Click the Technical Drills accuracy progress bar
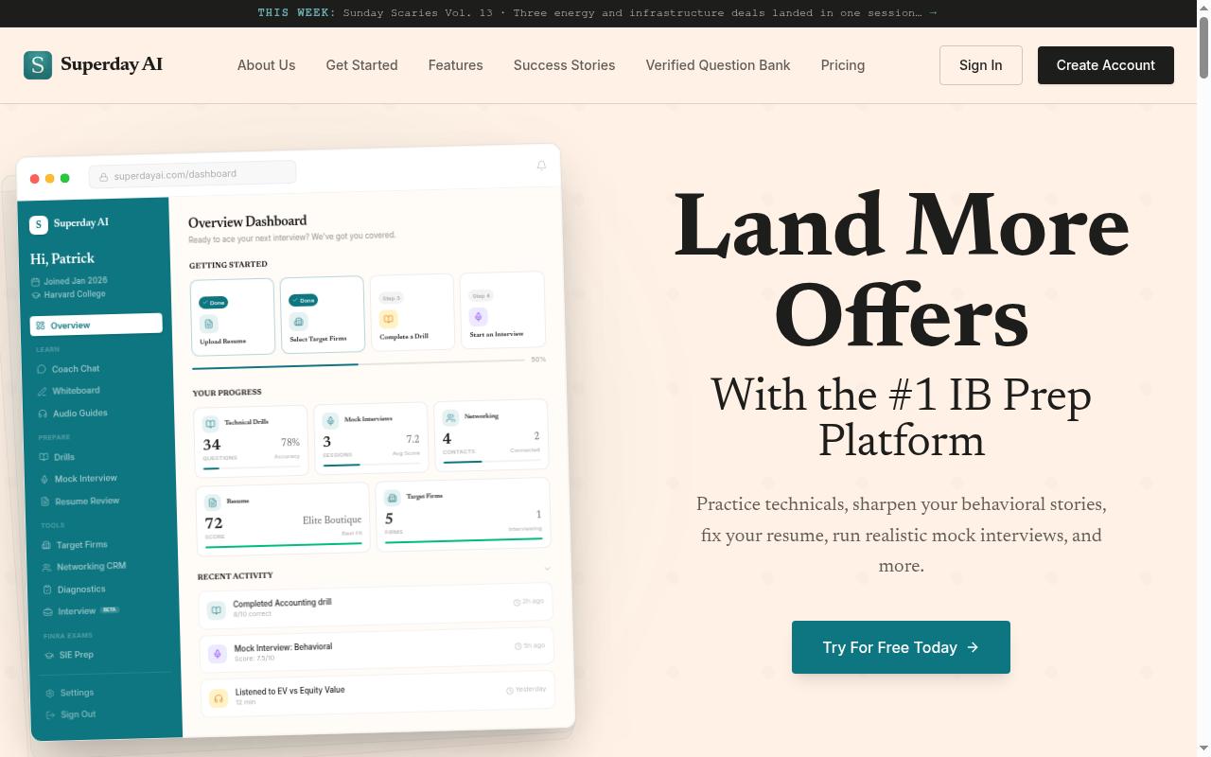1211x757 pixels. tap(252, 467)
